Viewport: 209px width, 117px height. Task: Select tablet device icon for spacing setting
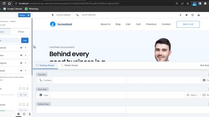coord(24,105)
